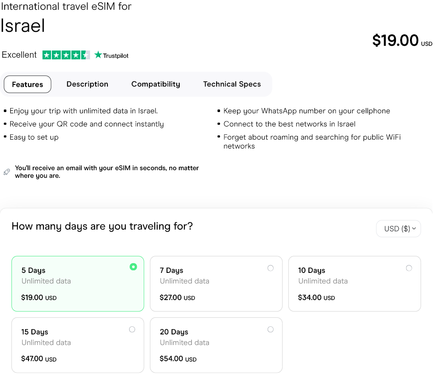Select the 20 Days radio button
This screenshot has width=435, height=376.
tap(271, 329)
